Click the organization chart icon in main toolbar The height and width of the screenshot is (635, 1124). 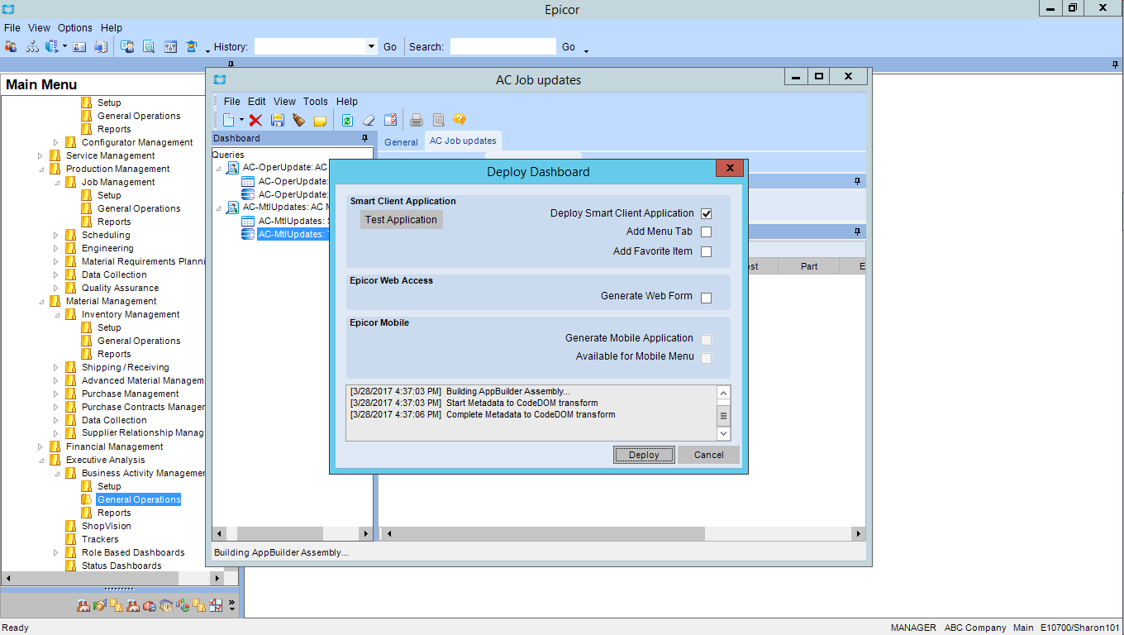32,47
